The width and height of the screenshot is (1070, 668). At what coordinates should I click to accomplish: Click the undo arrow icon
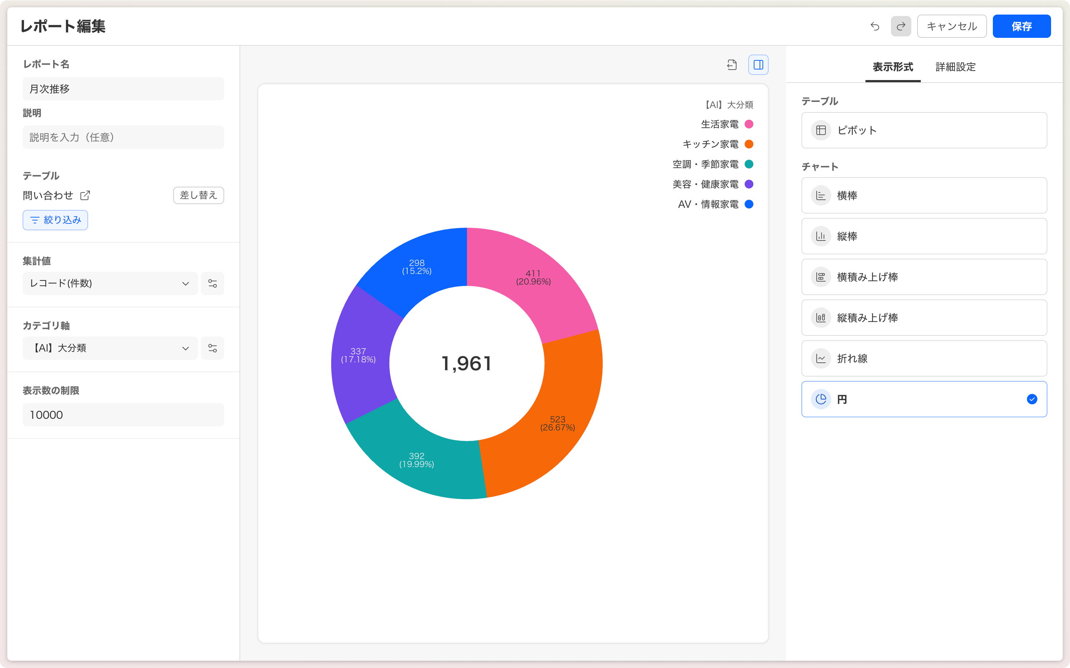coord(875,27)
